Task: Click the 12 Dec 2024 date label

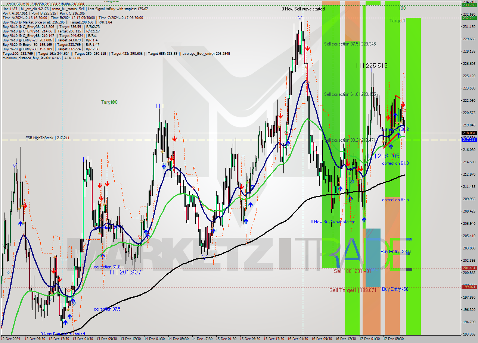Action: click(11, 339)
